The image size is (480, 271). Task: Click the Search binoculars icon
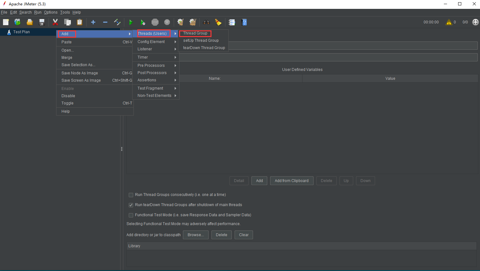pyautogui.click(x=206, y=22)
